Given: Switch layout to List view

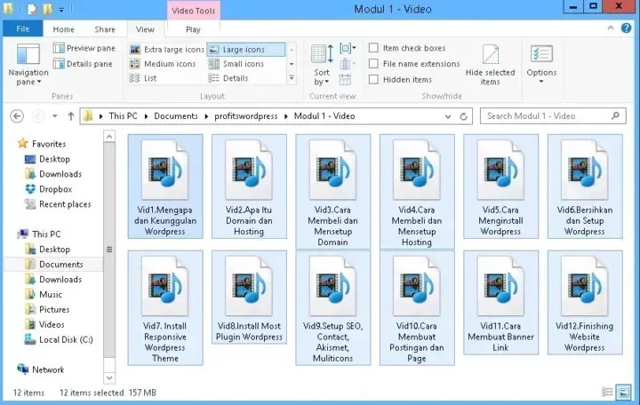Looking at the screenshot, I should tap(143, 78).
